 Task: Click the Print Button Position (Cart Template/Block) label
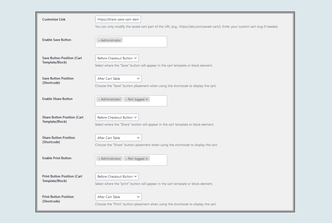click(62, 179)
